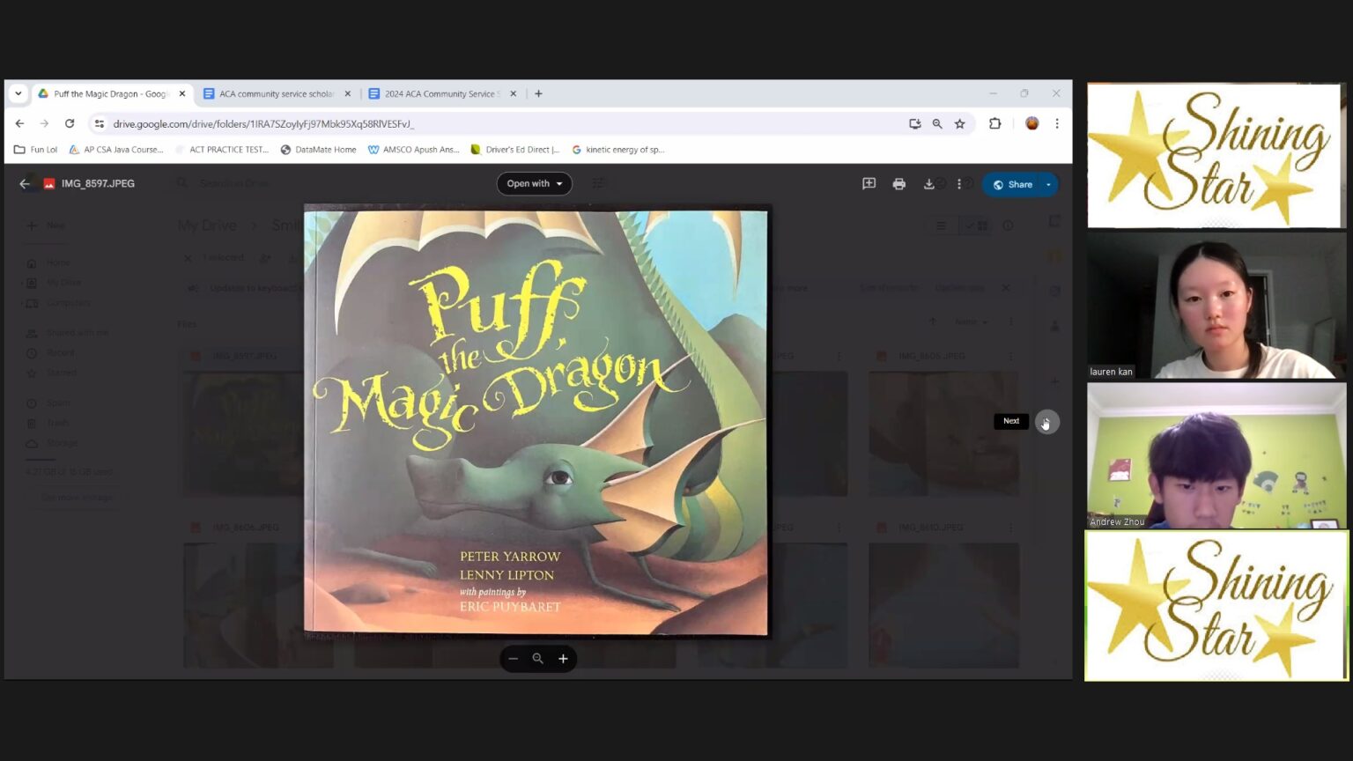1353x761 pixels.
Task: Click the IMG_8597.JPEG file name
Action: pyautogui.click(x=98, y=184)
